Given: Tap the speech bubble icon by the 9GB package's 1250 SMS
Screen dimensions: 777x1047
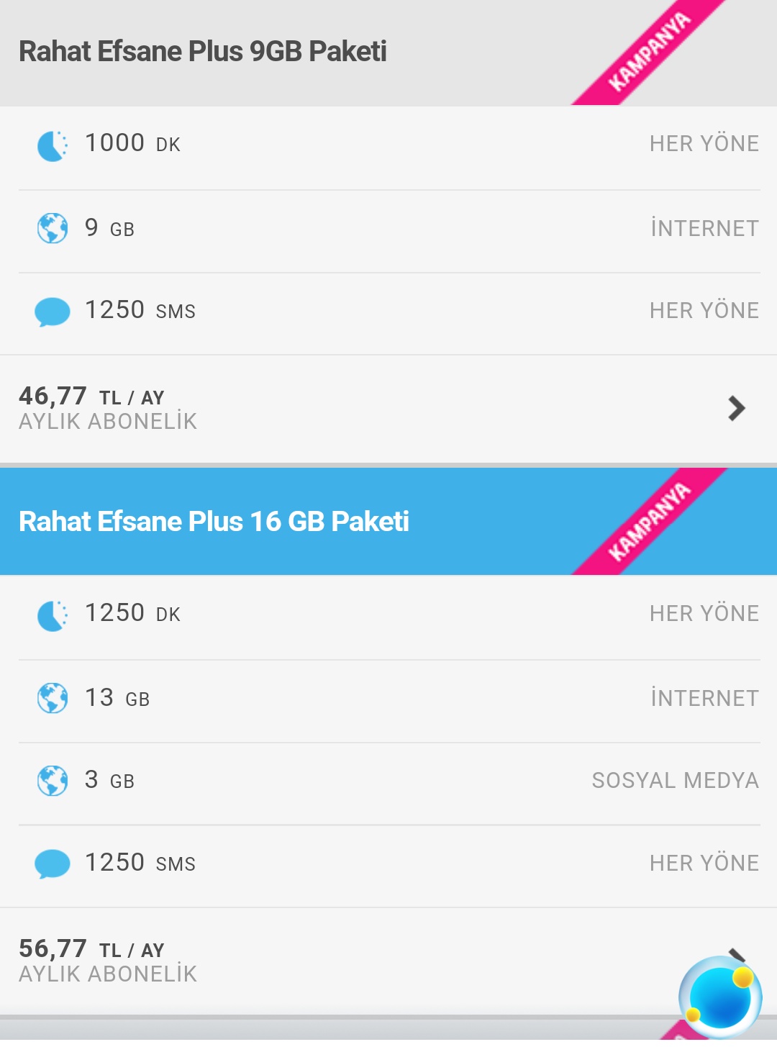Looking at the screenshot, I should tap(53, 312).
